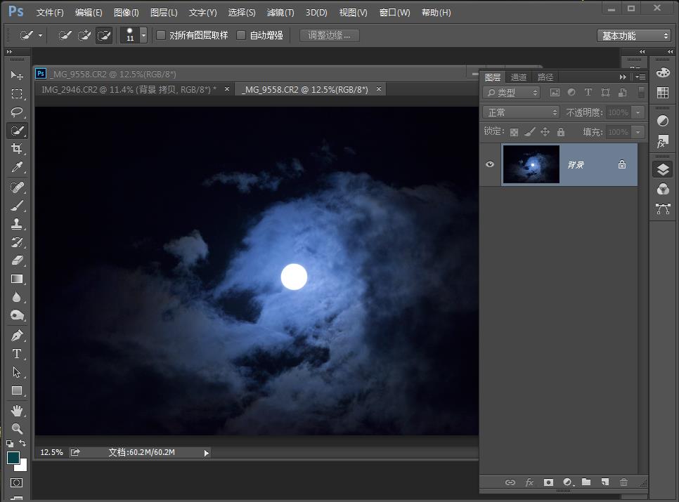The width and height of the screenshot is (679, 502).
Task: Select the Blur tool
Action: click(x=17, y=298)
